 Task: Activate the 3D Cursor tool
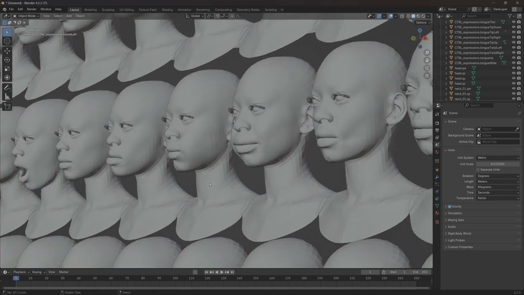click(7, 41)
